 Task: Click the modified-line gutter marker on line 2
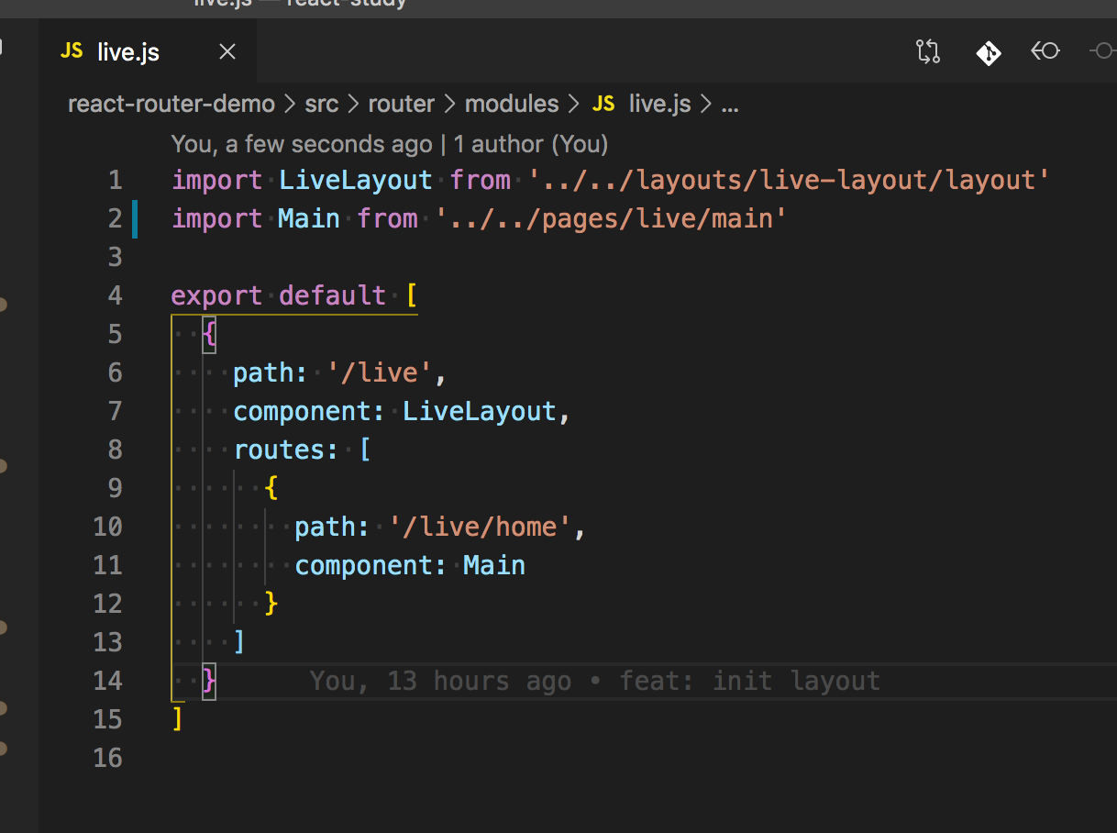(x=135, y=218)
